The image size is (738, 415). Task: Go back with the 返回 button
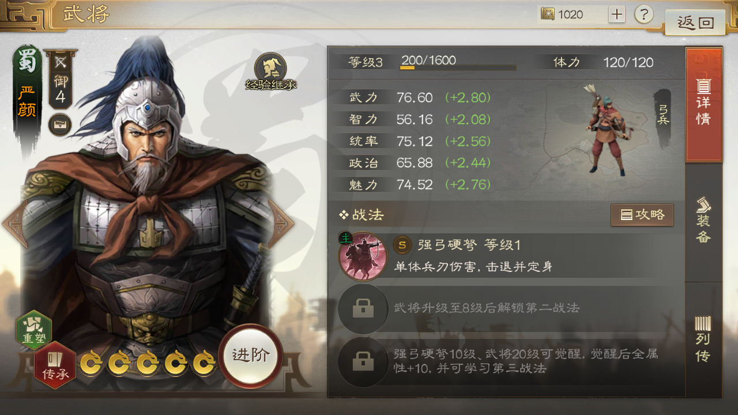(x=695, y=22)
